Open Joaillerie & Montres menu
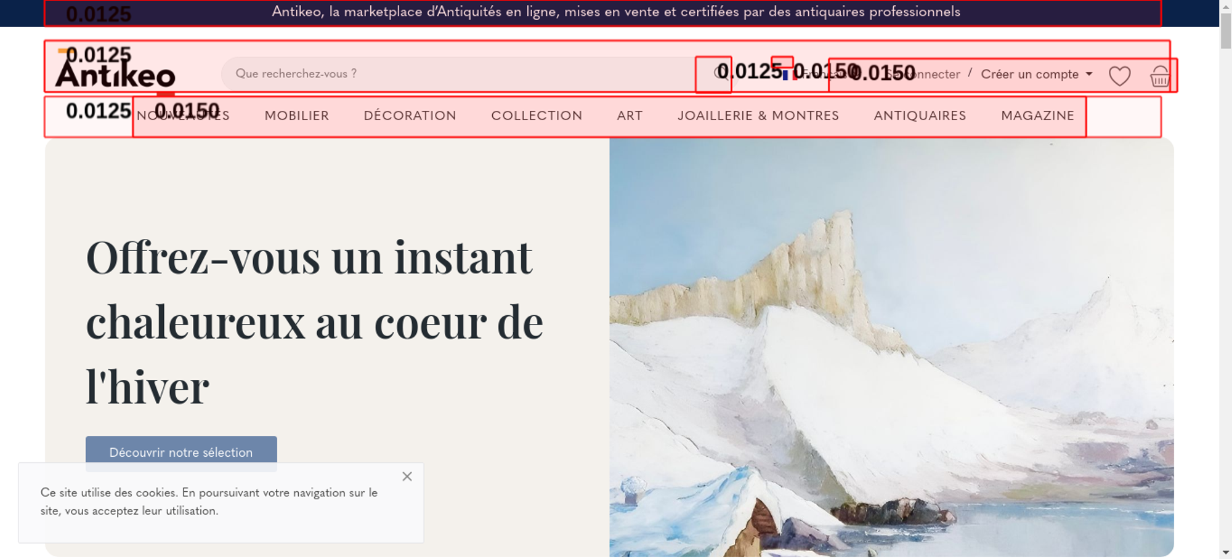Image resolution: width=1232 pixels, height=559 pixels. (758, 116)
